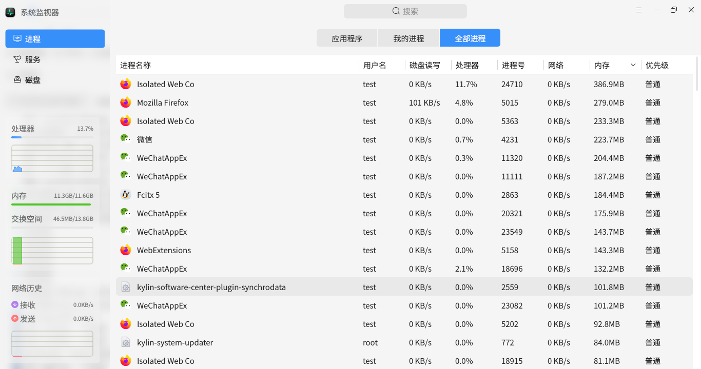The image size is (701, 369).
Task: Click Firefox icon of process 5202
Action: [x=126, y=324]
